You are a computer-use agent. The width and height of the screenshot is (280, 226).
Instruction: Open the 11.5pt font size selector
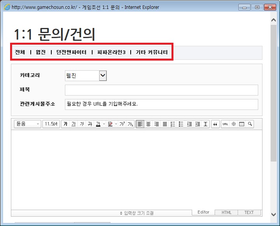coord(51,124)
